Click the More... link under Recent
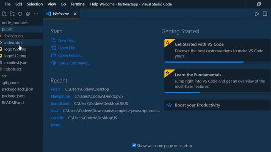The height and width of the screenshot is (152, 271). coord(57,125)
